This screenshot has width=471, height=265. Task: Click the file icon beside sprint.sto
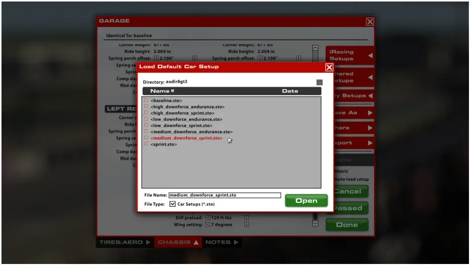146,144
